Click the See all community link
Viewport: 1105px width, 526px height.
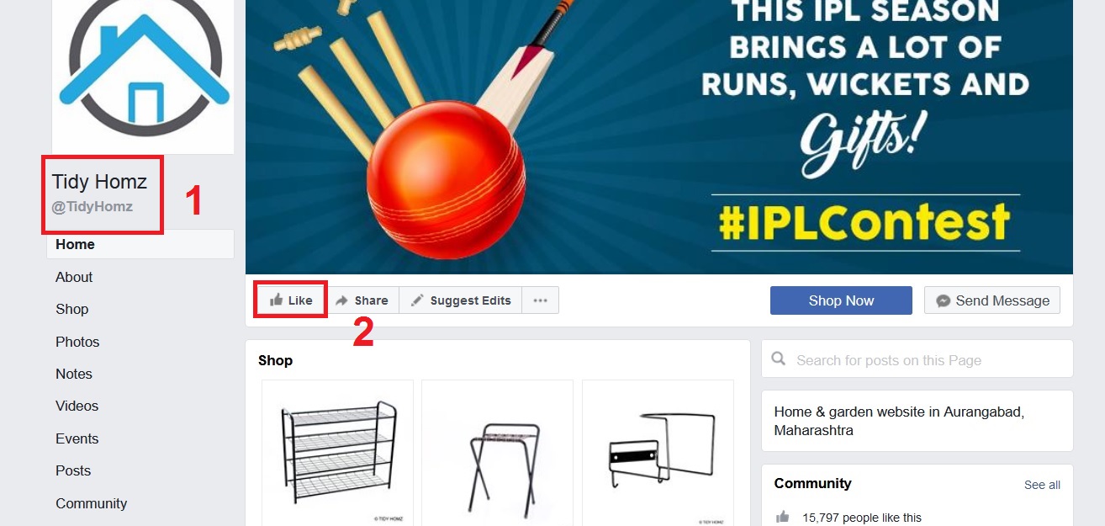(x=1042, y=485)
